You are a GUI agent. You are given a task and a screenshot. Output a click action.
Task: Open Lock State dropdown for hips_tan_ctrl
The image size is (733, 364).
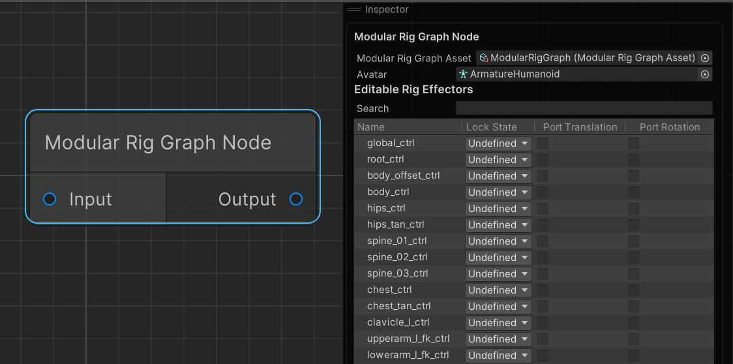[498, 224]
